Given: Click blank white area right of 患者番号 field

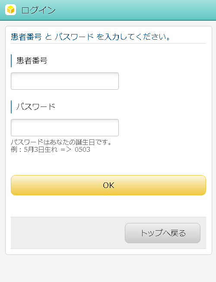Looking at the screenshot, I should click(162, 81).
